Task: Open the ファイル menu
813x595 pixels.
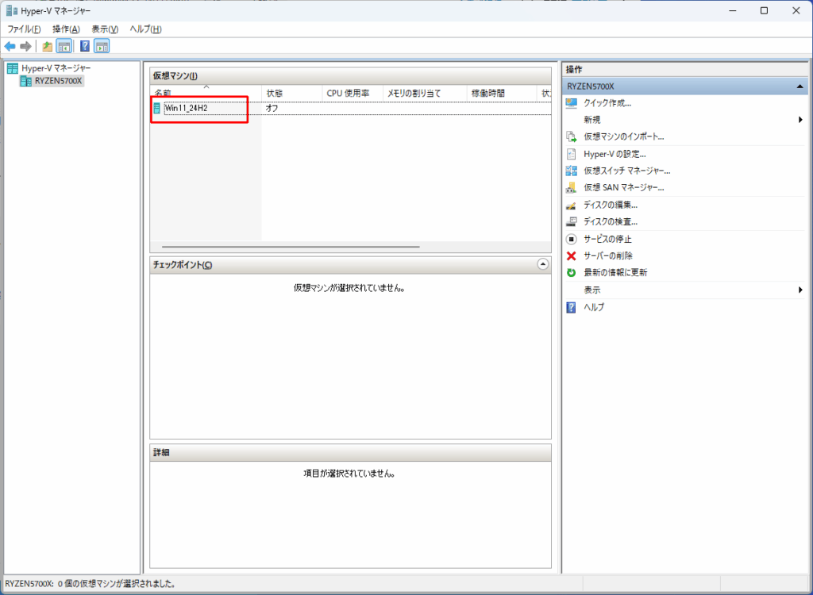Action: [24, 29]
